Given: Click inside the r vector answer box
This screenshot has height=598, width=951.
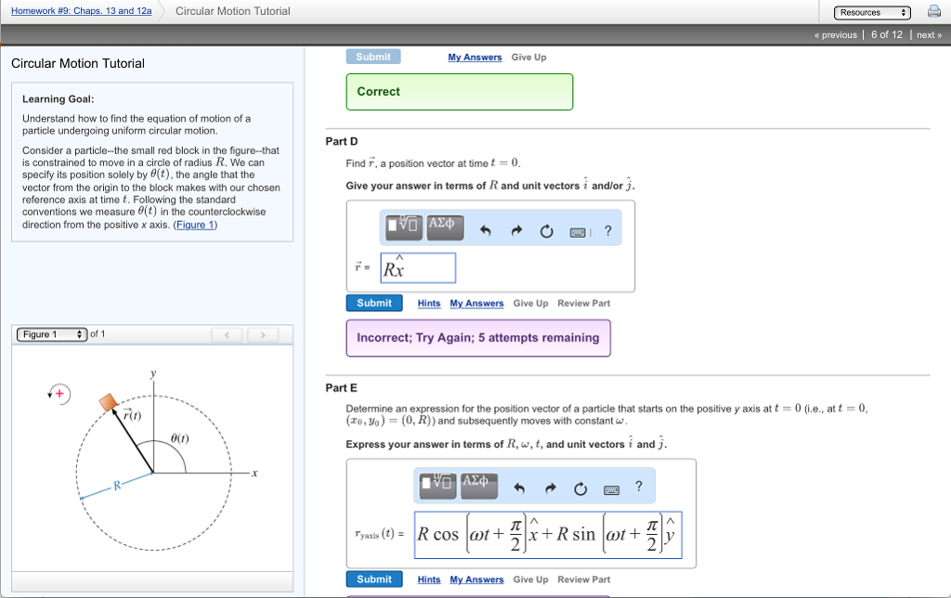Looking at the screenshot, I should pyautogui.click(x=417, y=267).
